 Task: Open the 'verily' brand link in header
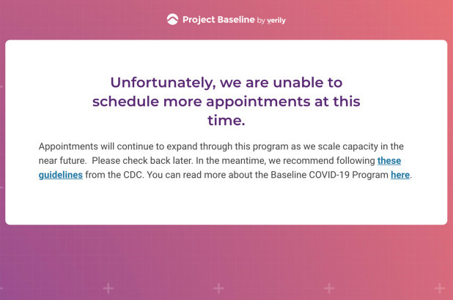276,20
